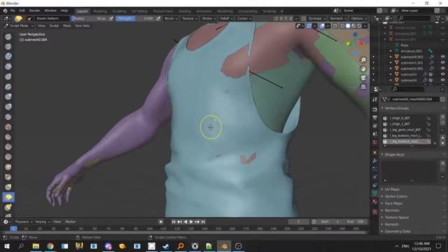This screenshot has width=448, height=252.
Task: Open the Remesh dropdown
Action: [338, 19]
